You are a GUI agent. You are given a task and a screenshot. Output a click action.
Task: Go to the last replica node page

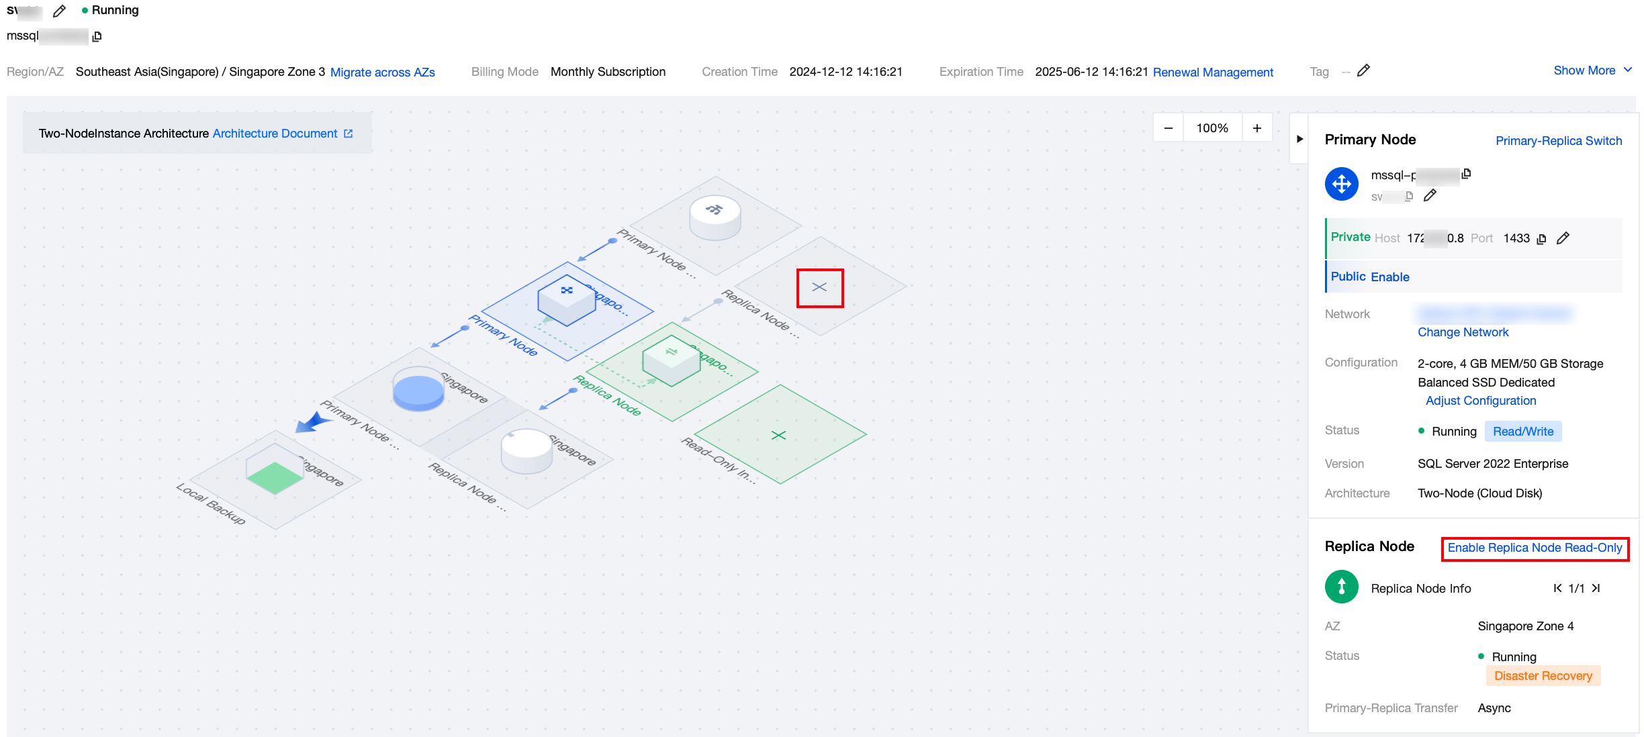coord(1596,588)
